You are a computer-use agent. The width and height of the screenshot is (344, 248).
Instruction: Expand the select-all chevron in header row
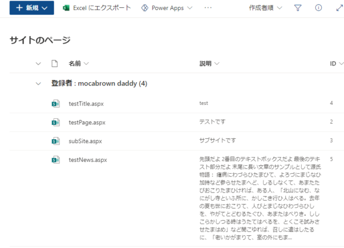pyautogui.click(x=38, y=64)
